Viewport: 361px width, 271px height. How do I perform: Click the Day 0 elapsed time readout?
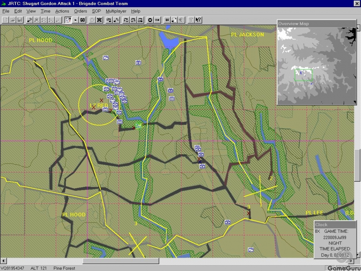pos(335,255)
